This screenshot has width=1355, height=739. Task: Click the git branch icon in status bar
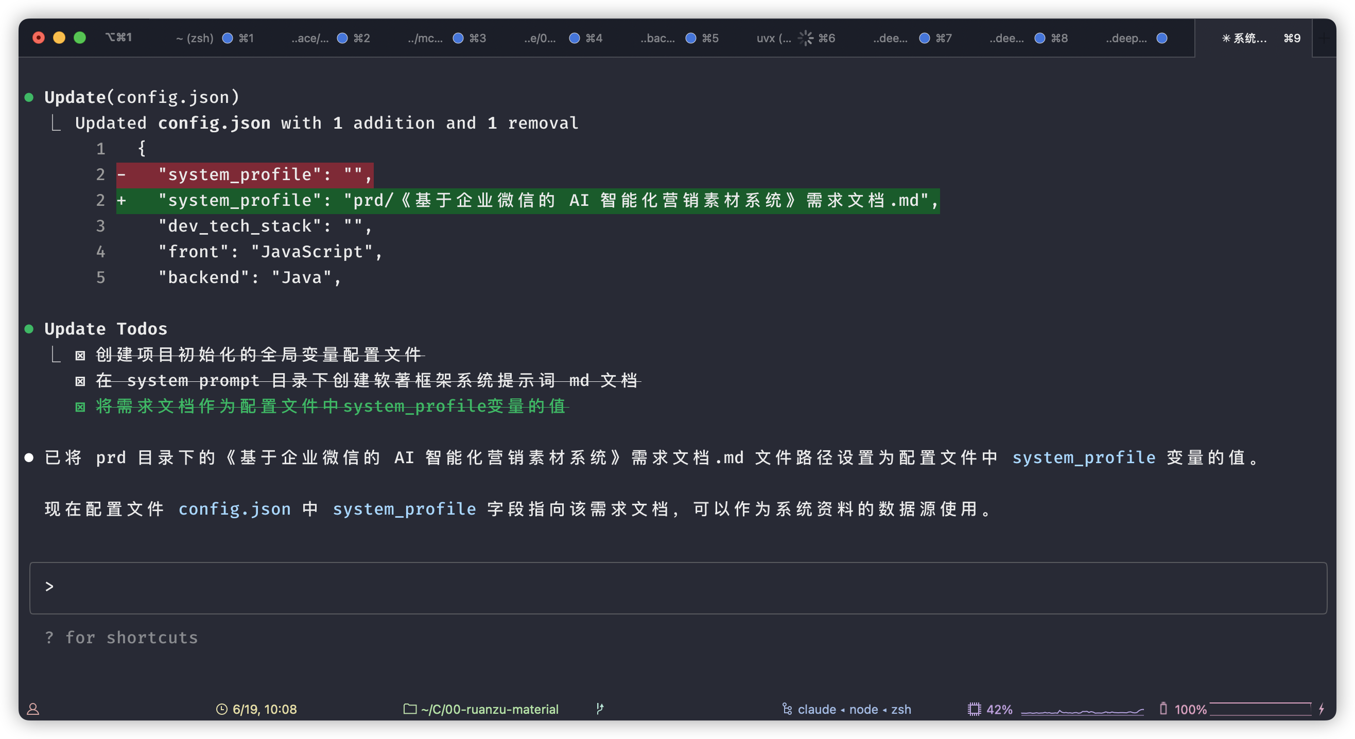[x=600, y=709]
